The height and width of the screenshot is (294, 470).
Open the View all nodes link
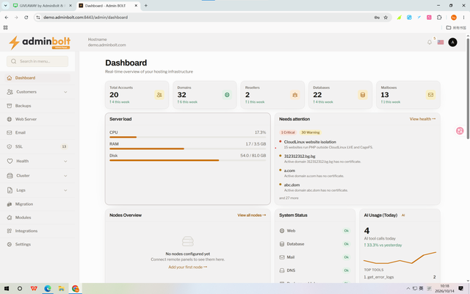(x=251, y=215)
